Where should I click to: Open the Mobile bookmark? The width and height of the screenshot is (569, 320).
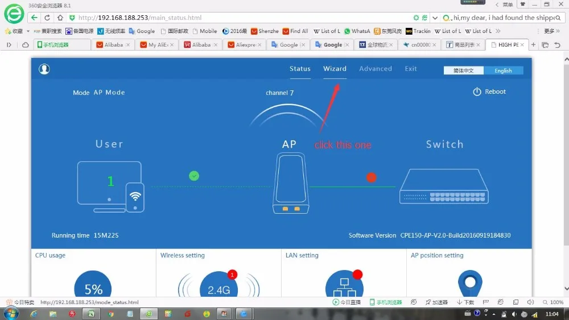pyautogui.click(x=205, y=31)
